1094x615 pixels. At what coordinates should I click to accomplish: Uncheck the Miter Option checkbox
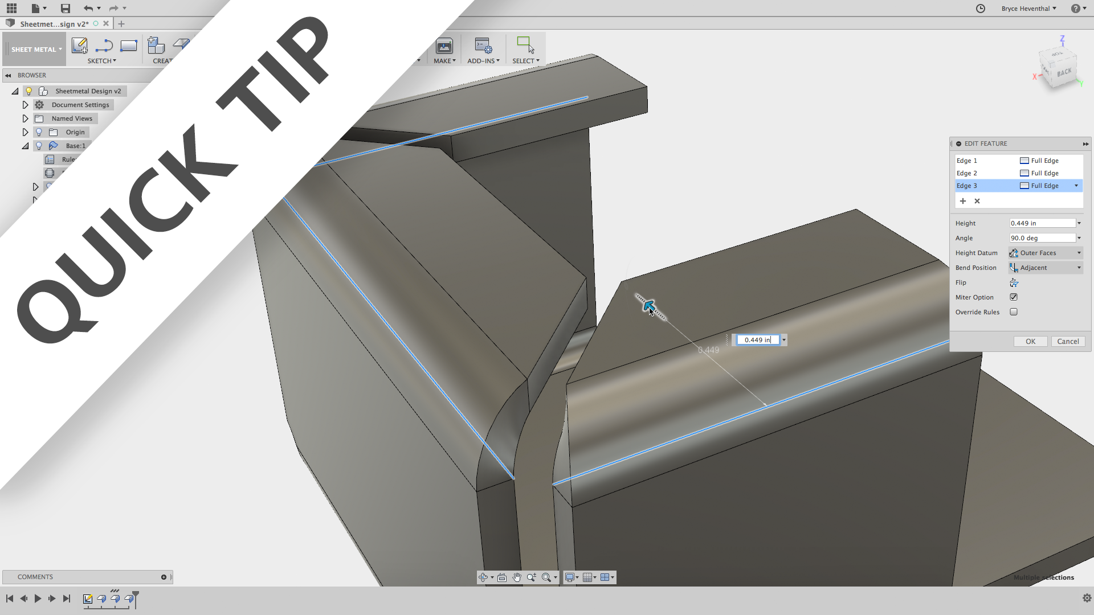pyautogui.click(x=1014, y=297)
